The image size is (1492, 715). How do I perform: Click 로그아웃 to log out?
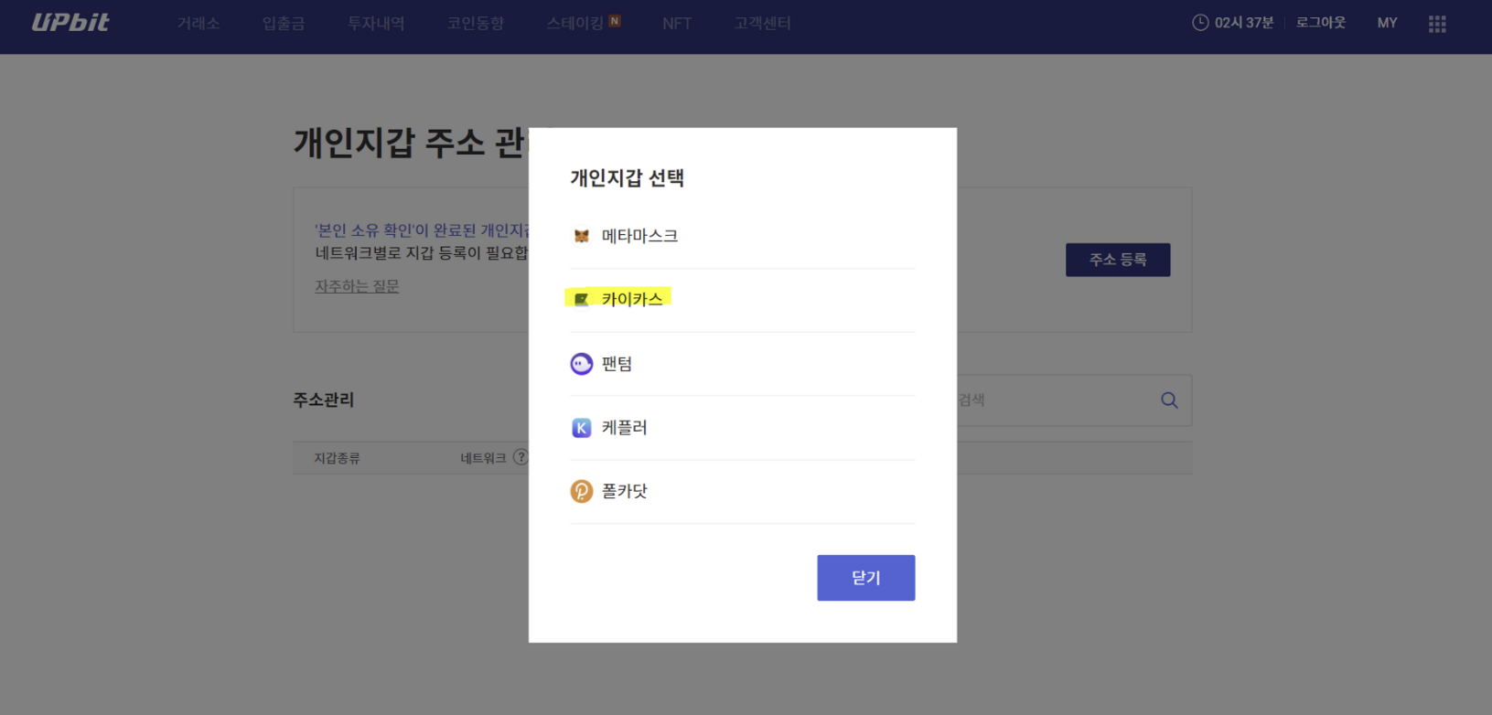click(x=1320, y=23)
